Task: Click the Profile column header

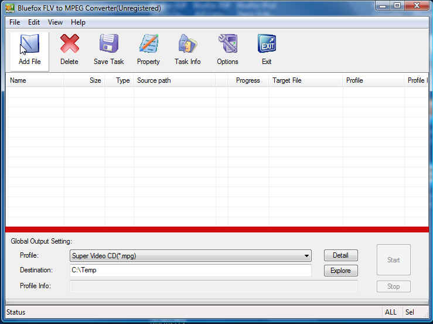Action: (x=374, y=80)
